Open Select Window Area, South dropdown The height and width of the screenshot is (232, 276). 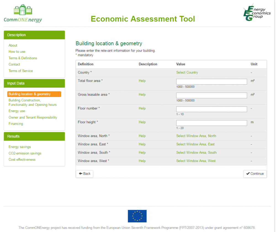click(x=197, y=153)
